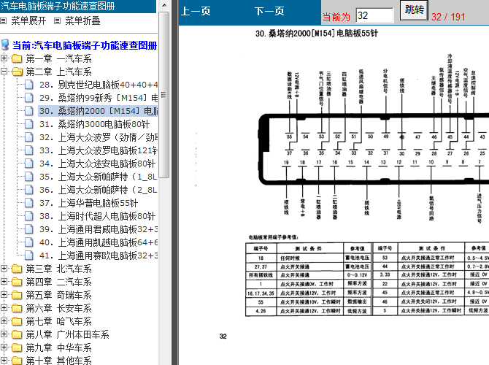The width and height of the screenshot is (489, 365).
Task: Expand the 第七章 哈飞车系 tree node
Action: (x=4, y=320)
